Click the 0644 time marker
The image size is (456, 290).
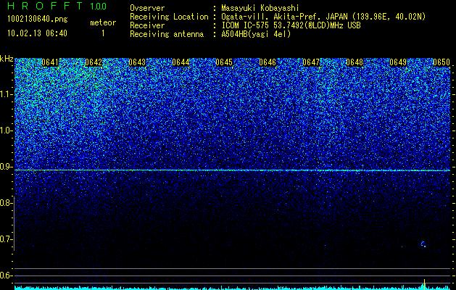[x=181, y=62]
